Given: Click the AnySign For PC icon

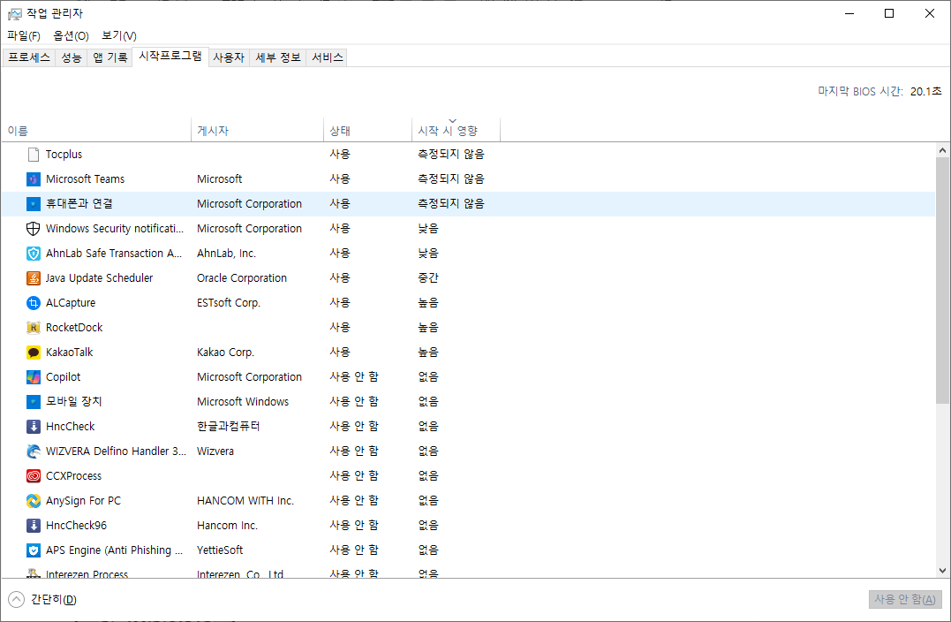Looking at the screenshot, I should 34,501.
